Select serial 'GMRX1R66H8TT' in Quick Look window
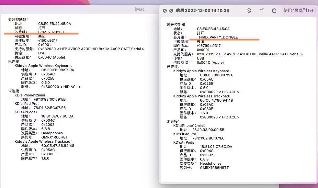Image resolution: width=318 pixels, height=188 pixels. (214, 168)
